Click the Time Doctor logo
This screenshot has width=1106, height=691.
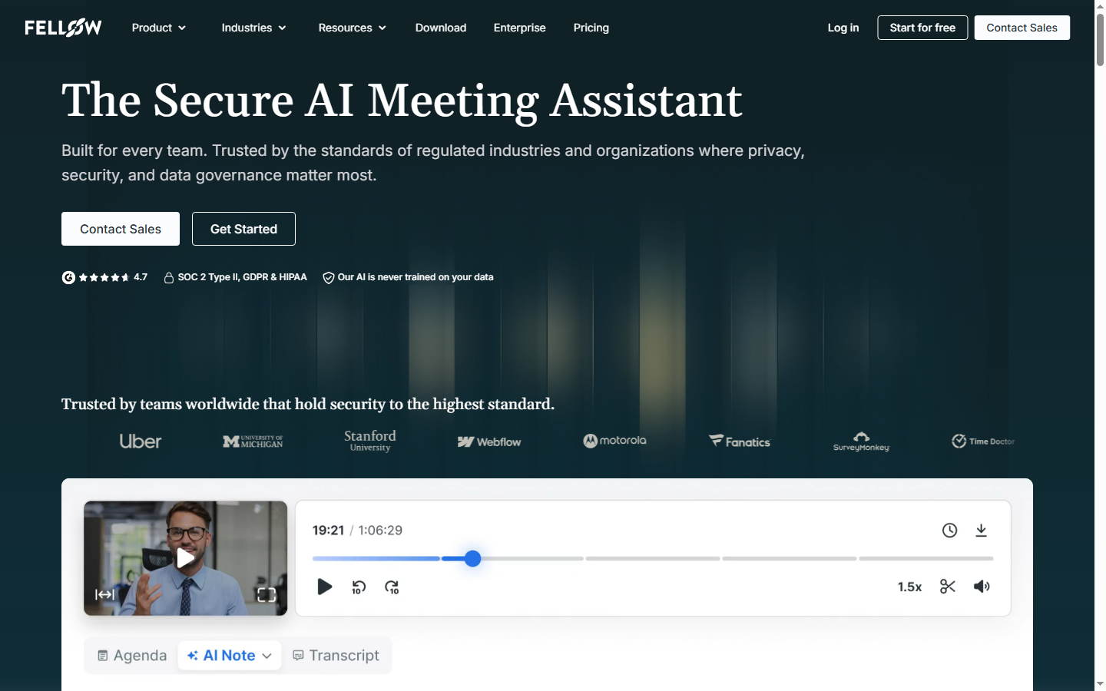(x=983, y=441)
